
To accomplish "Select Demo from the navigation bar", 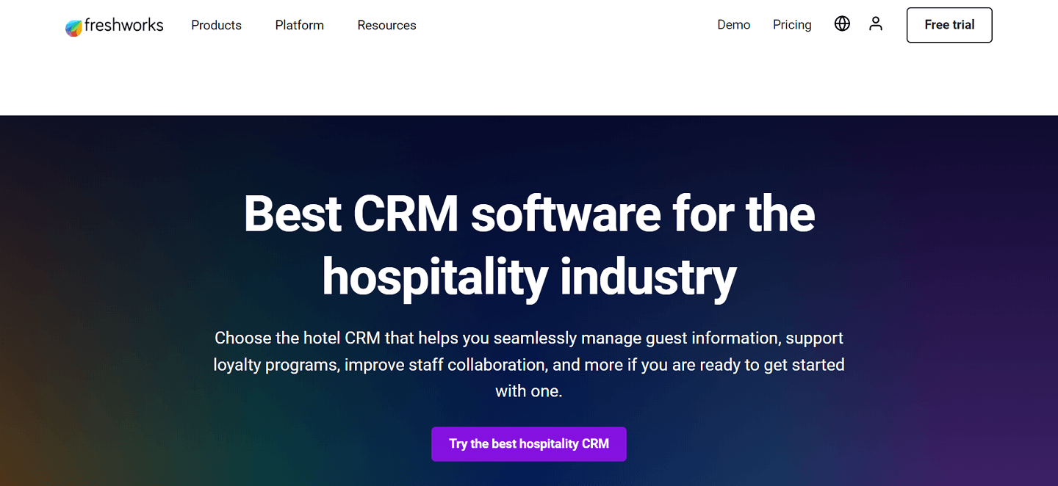I will point(733,24).
